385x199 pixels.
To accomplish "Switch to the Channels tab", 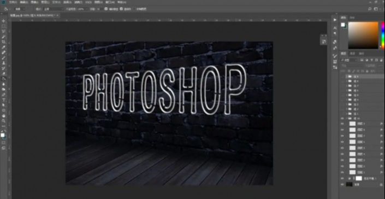I will click(352, 54).
